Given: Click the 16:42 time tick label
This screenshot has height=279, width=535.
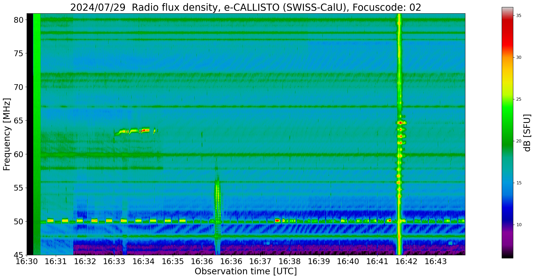Looking at the screenshot, I should pos(406,261).
